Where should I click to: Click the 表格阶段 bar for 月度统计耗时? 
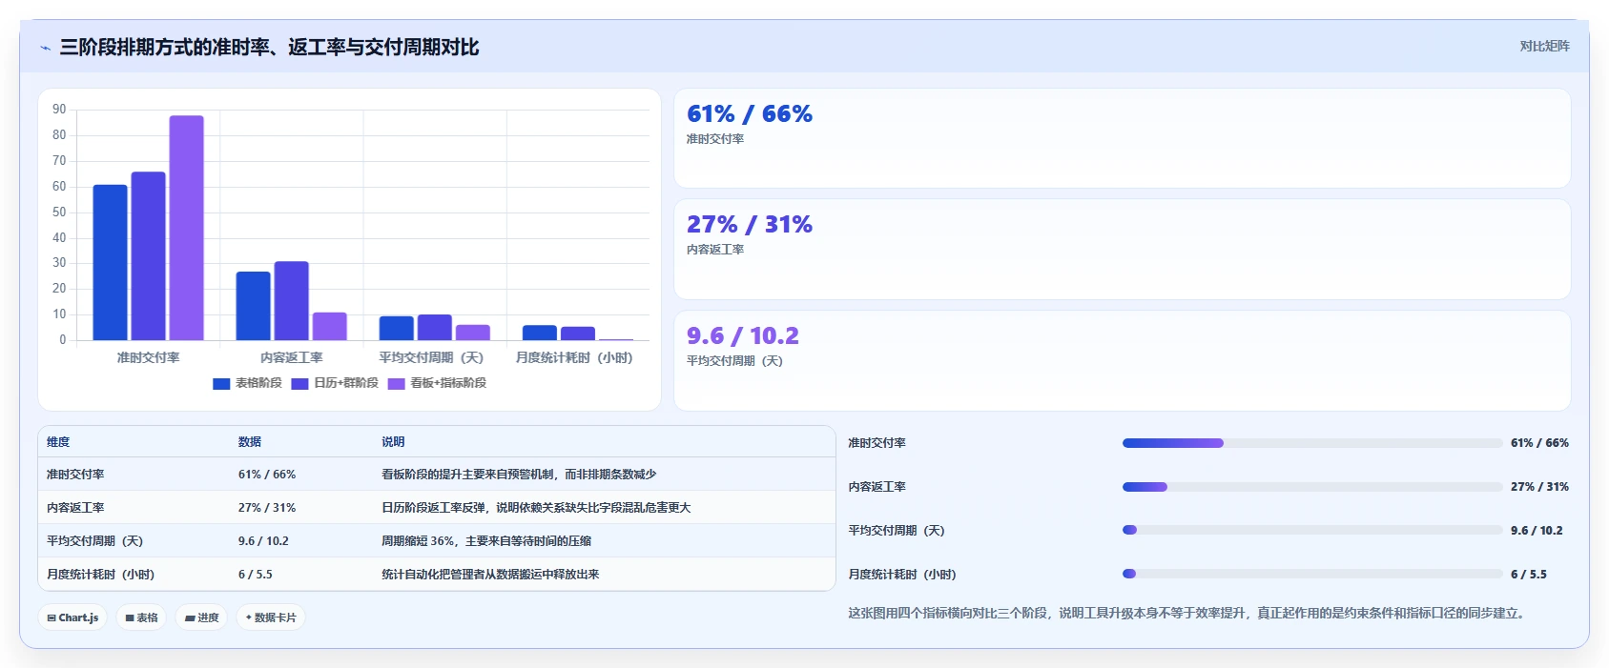coord(539,333)
